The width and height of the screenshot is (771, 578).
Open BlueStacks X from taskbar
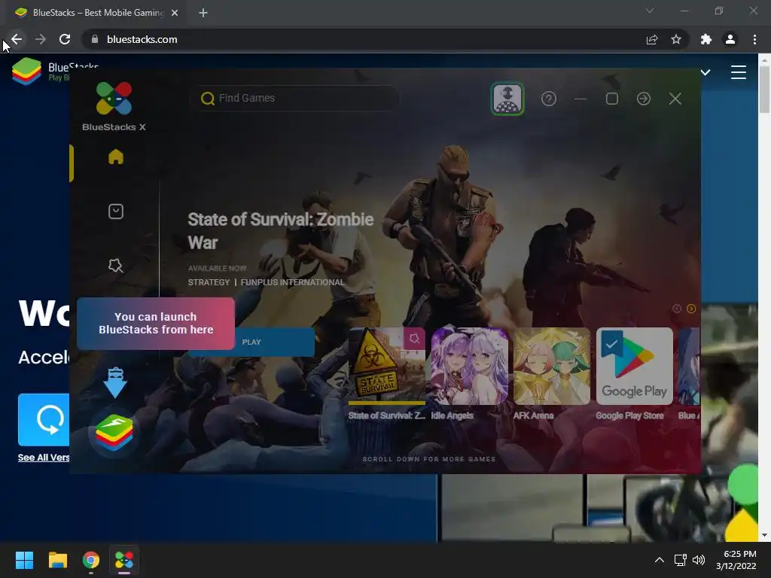(124, 560)
